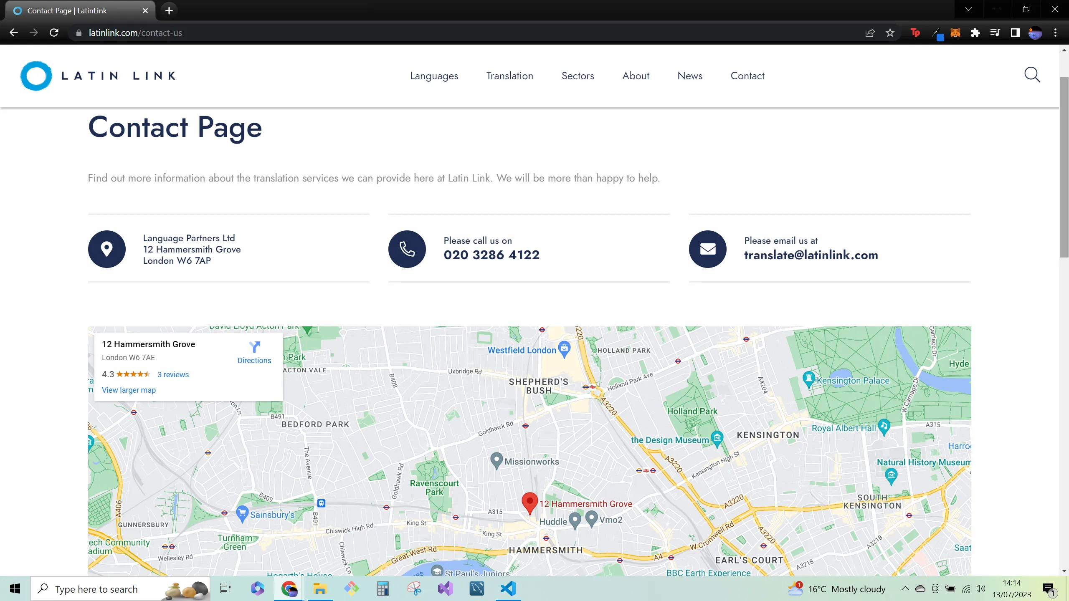This screenshot has width=1069, height=601.
Task: Open the Languages menu item
Action: (x=434, y=76)
